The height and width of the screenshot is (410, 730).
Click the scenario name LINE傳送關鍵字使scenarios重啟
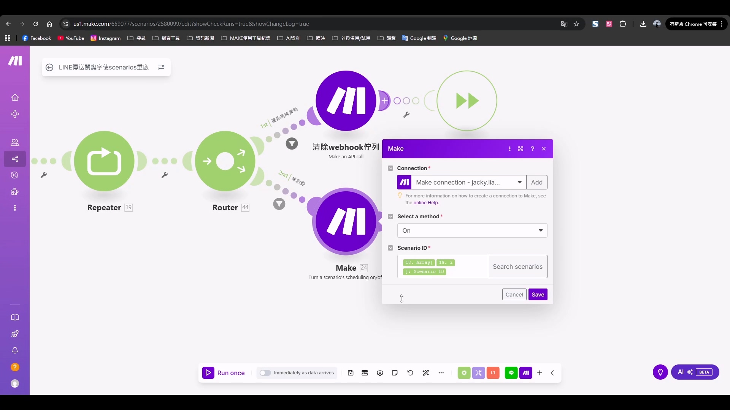click(x=104, y=67)
